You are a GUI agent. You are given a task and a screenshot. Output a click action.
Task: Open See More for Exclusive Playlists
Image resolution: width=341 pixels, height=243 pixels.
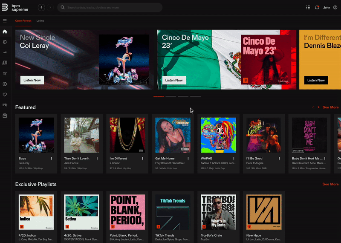pyautogui.click(x=331, y=184)
